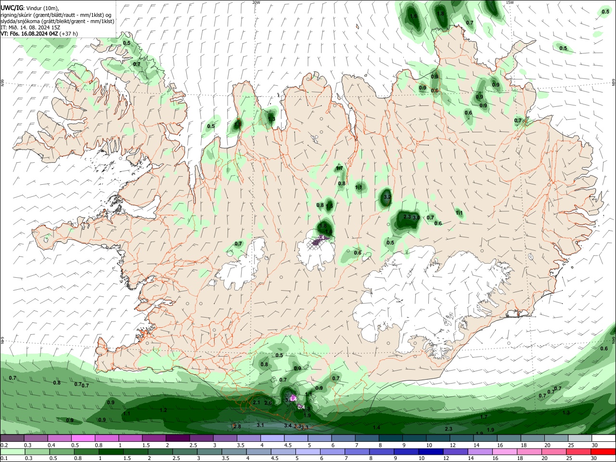Click the dark purple snow swatch labelled 2
This screenshot has height=462, width=616.
click(178, 438)
